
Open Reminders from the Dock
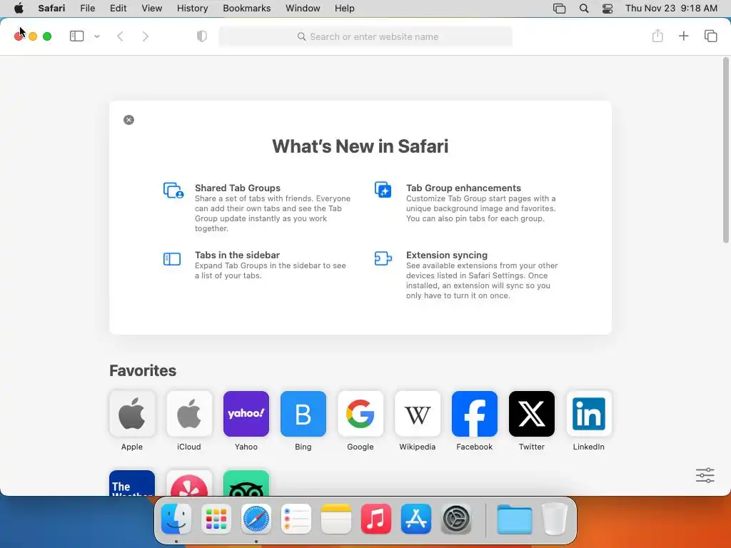(296, 519)
